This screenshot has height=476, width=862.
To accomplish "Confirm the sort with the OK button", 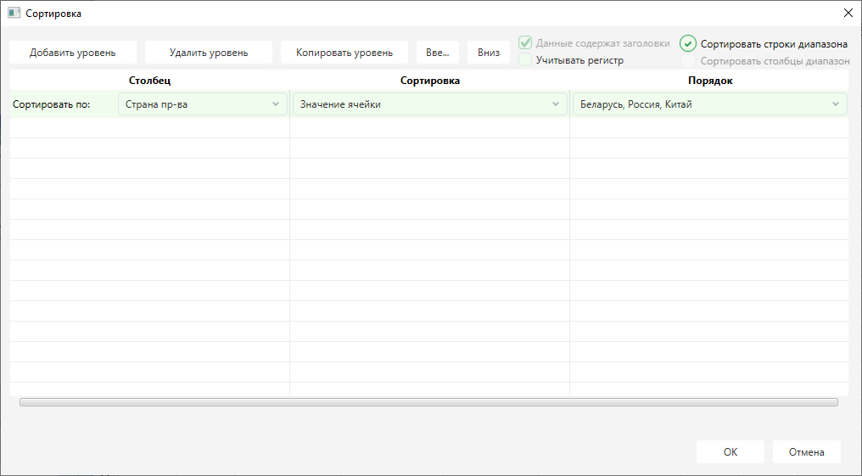I will coord(730,452).
